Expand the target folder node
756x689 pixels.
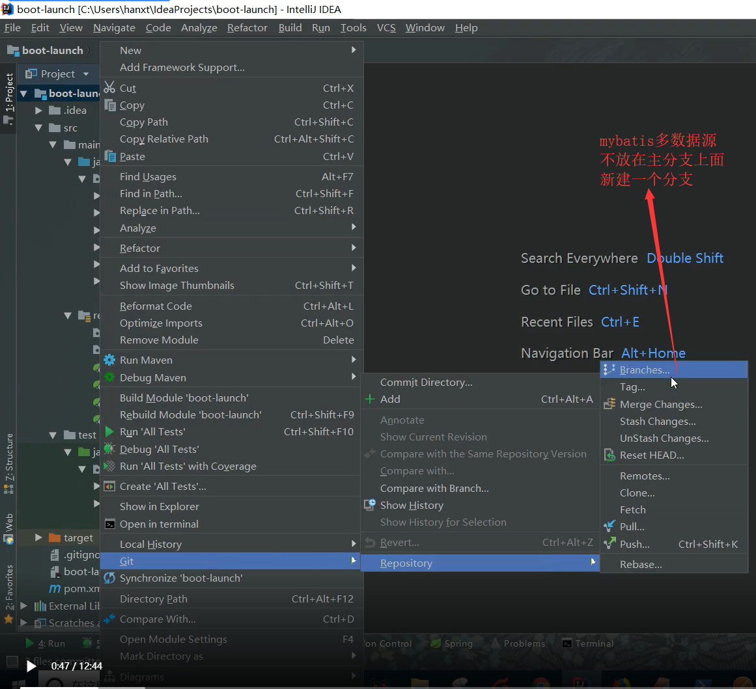tap(38, 537)
